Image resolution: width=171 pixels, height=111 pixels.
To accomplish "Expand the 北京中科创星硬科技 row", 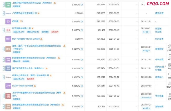I will coord(4,96).
